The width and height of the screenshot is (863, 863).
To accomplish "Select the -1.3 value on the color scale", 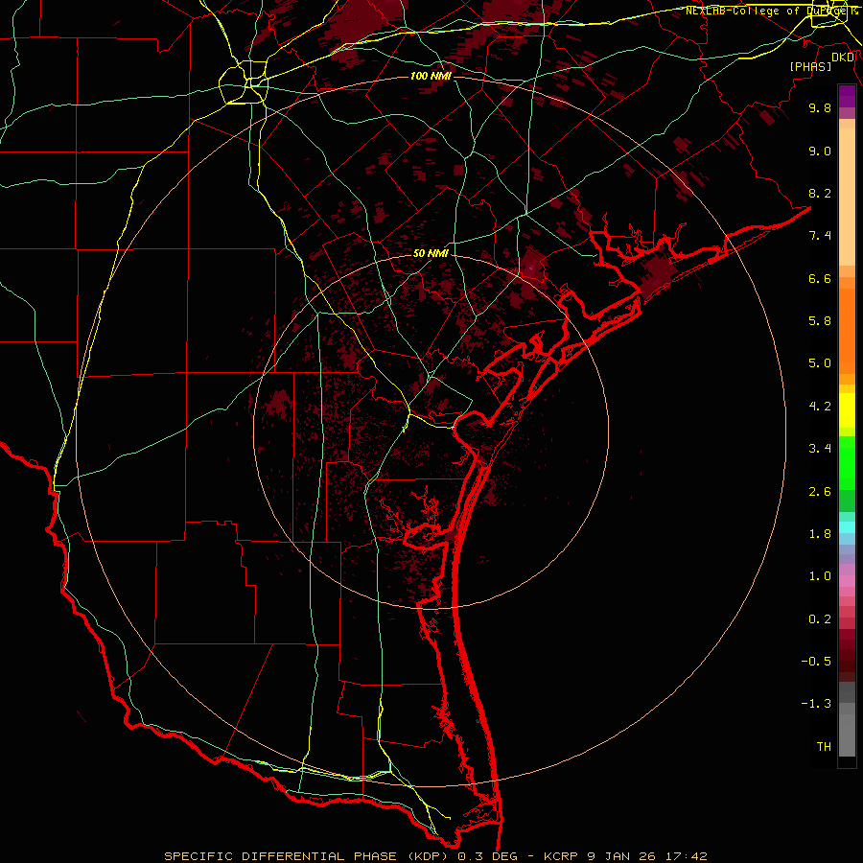I will pyautogui.click(x=816, y=704).
